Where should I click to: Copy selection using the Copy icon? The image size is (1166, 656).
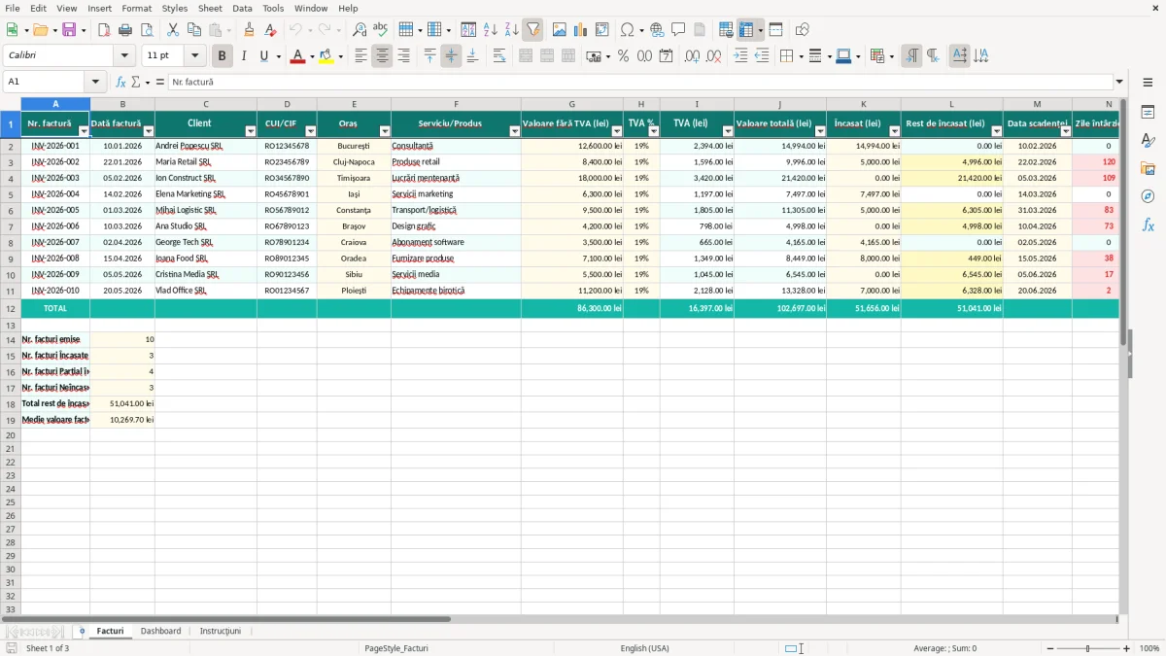pyautogui.click(x=194, y=30)
